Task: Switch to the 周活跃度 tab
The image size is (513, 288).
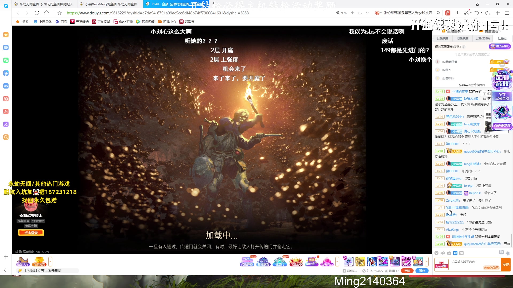Action: tap(463, 38)
